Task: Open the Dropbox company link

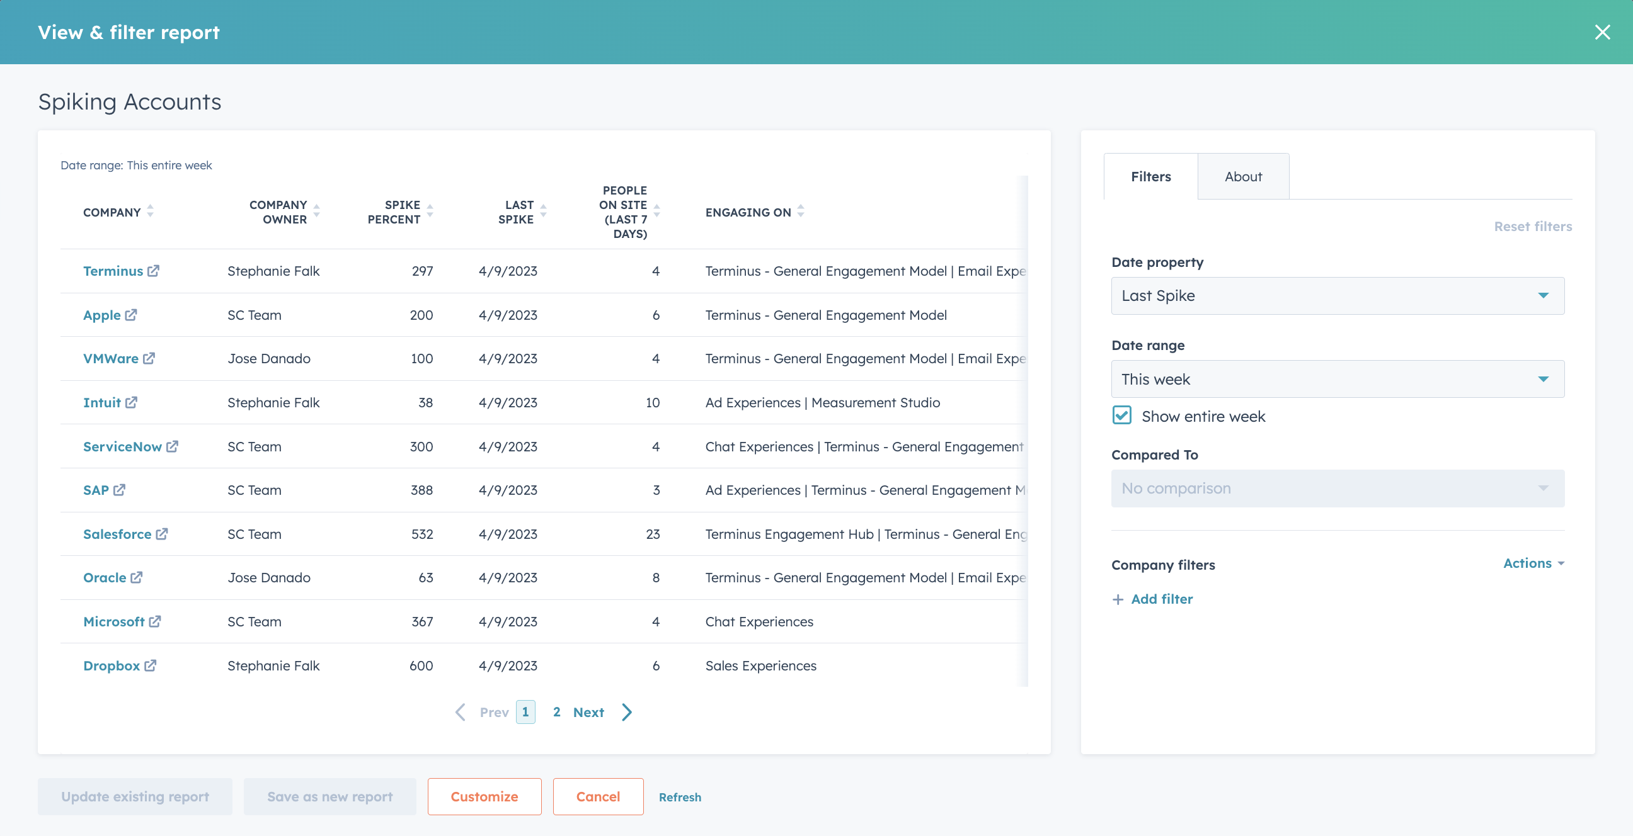Action: tap(112, 665)
